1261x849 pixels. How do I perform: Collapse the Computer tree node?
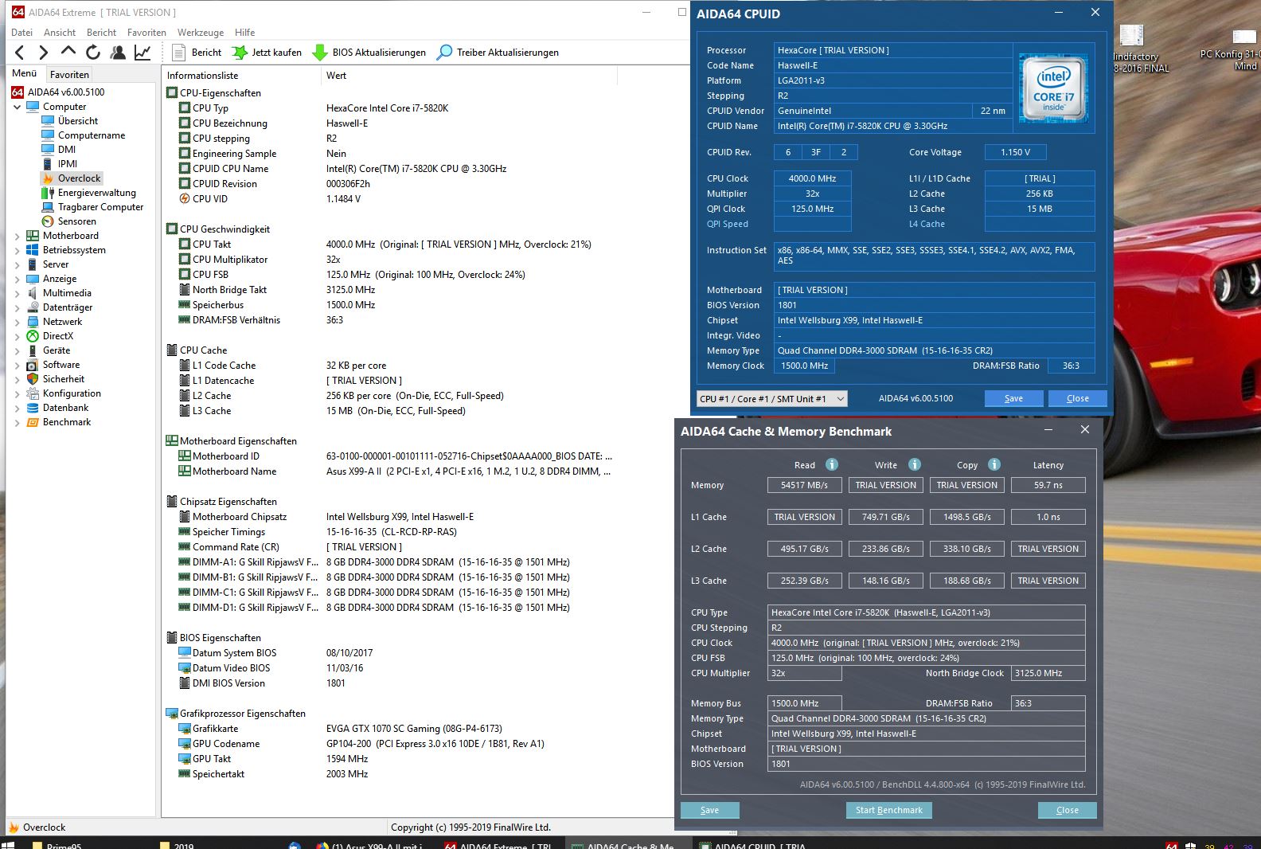click(17, 107)
